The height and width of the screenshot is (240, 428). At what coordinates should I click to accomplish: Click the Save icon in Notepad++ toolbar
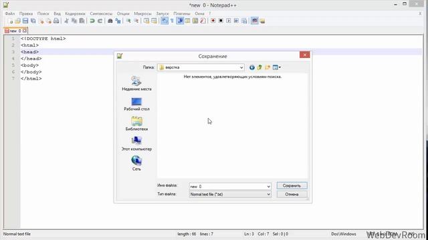point(25,21)
